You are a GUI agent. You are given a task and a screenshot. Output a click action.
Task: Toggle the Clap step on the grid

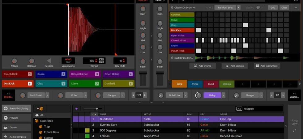(245, 25)
